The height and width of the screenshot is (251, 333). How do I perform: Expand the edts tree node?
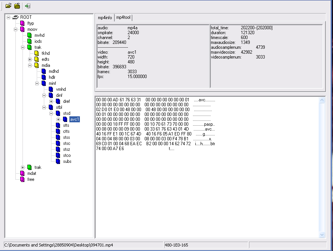pos(30,60)
